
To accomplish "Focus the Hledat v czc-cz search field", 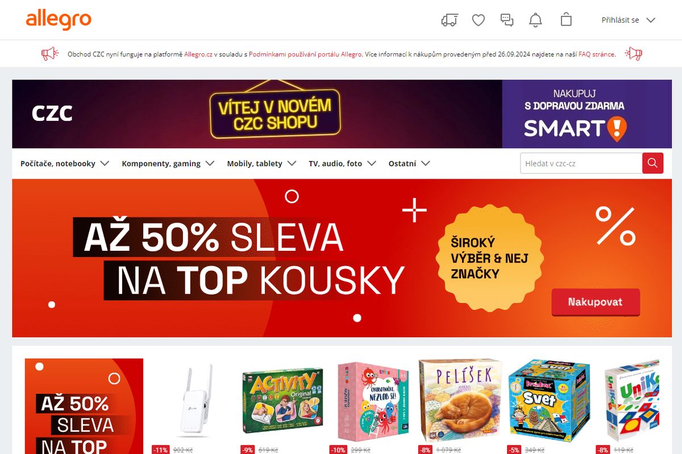I will point(581,163).
